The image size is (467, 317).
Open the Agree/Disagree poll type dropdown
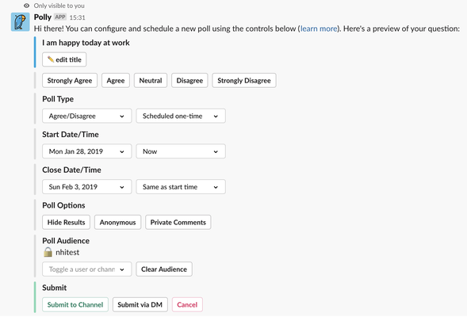point(87,116)
